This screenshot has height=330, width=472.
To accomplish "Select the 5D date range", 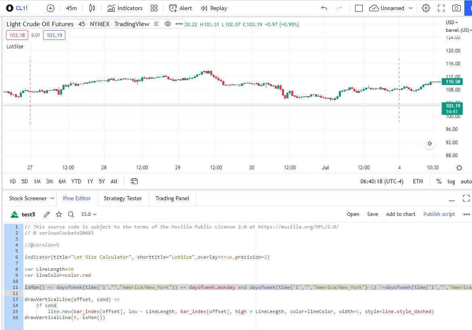I will coord(24,181).
